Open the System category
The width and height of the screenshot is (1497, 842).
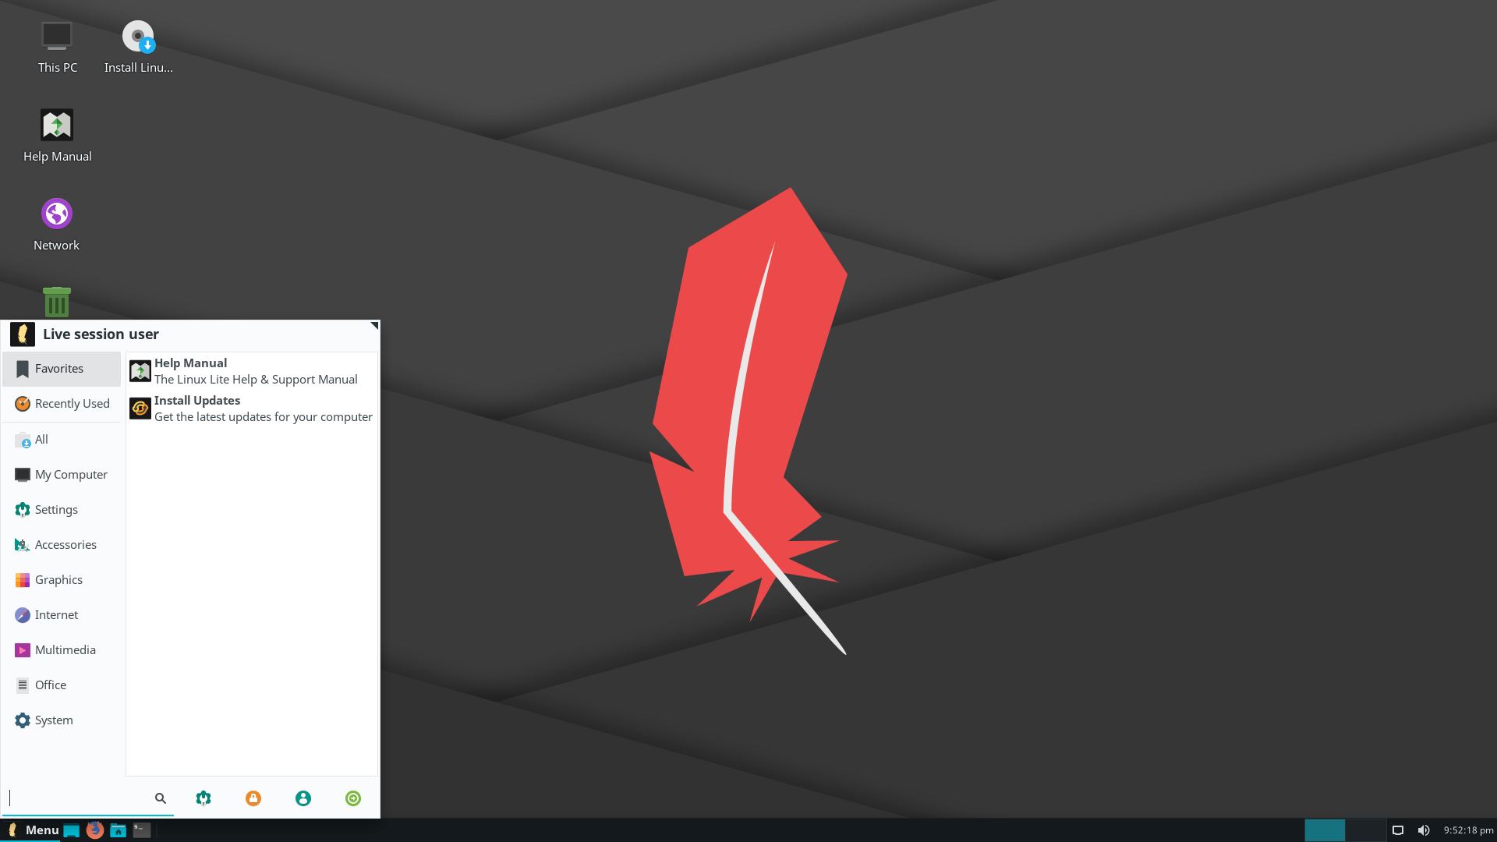click(62, 720)
